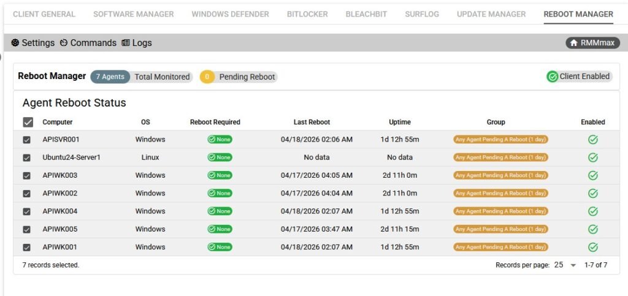Sort by the Uptime column header
The height and width of the screenshot is (296, 628).
click(400, 122)
